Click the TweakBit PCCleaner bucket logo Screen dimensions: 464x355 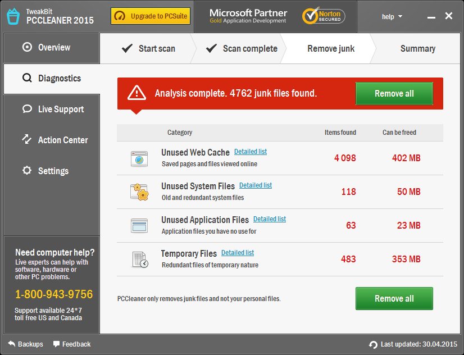click(x=13, y=16)
